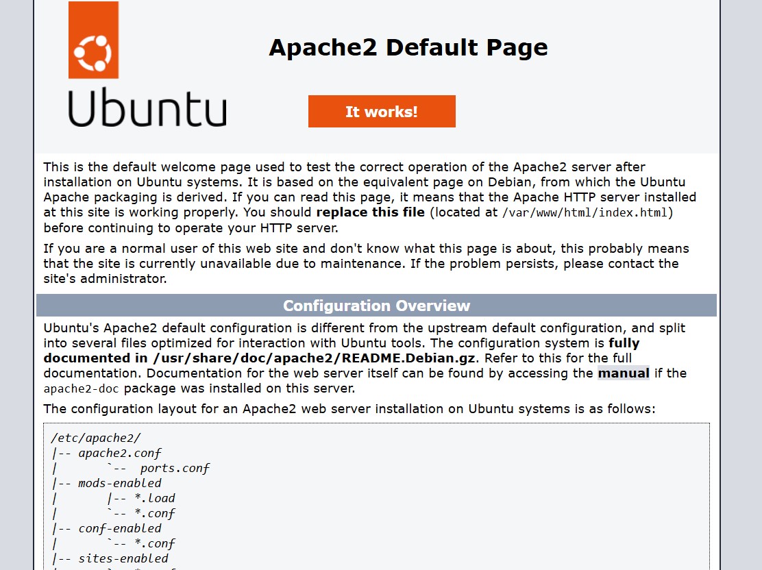Open the highlighted "manual" link
762x570 pixels.
(x=623, y=373)
